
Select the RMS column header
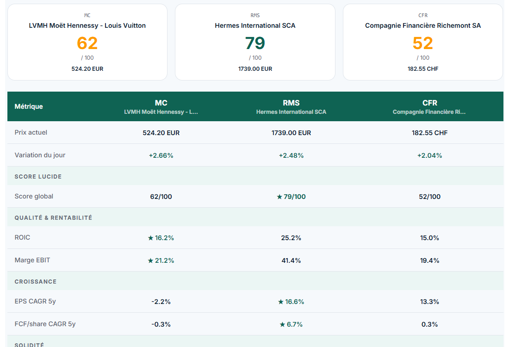[x=291, y=107]
